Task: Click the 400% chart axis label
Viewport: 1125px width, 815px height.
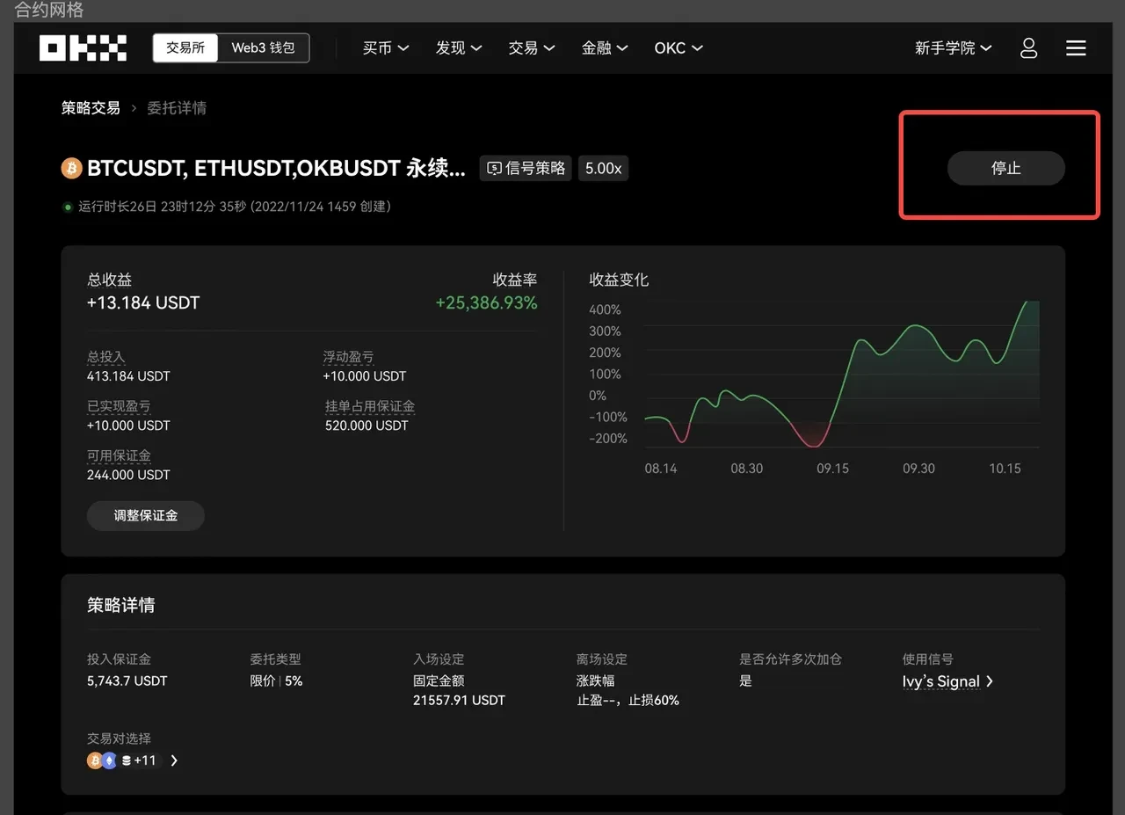Action: tap(605, 310)
